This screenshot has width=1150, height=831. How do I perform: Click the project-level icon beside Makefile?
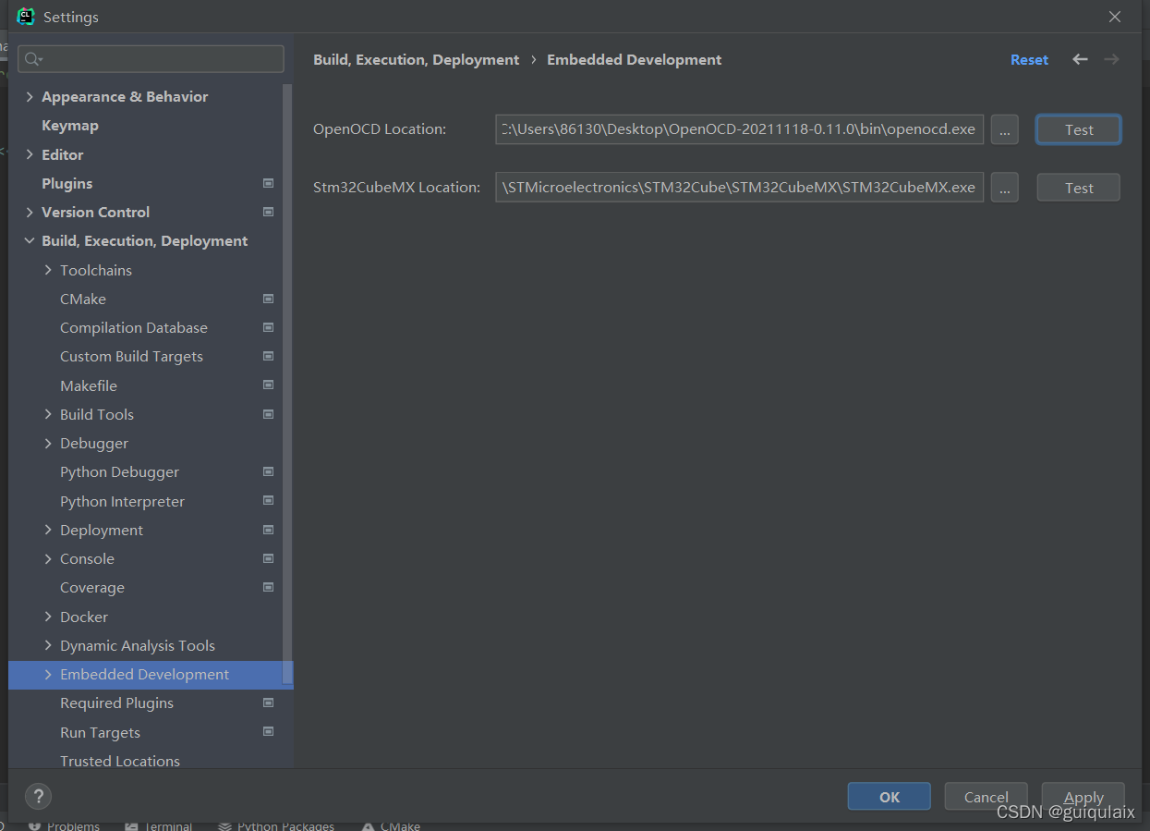pos(268,385)
